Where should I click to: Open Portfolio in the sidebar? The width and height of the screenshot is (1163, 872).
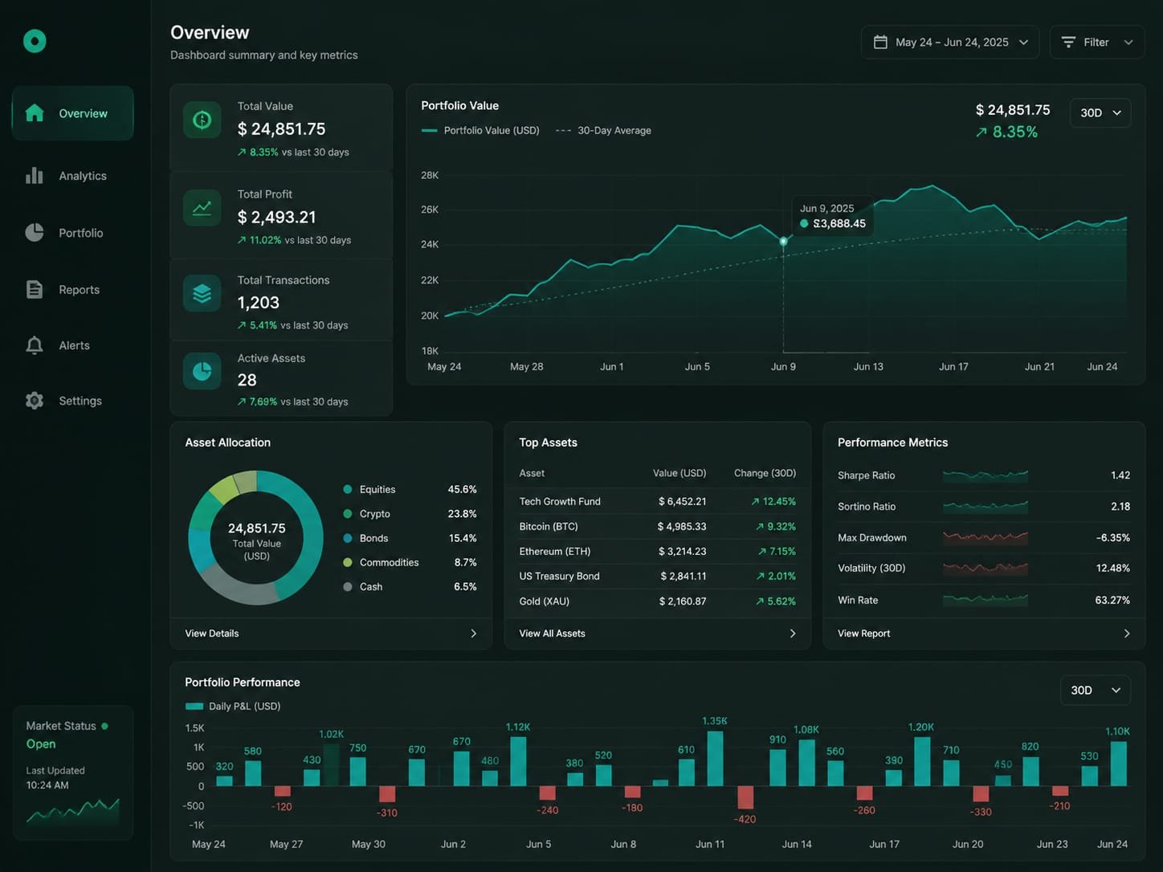(72, 233)
